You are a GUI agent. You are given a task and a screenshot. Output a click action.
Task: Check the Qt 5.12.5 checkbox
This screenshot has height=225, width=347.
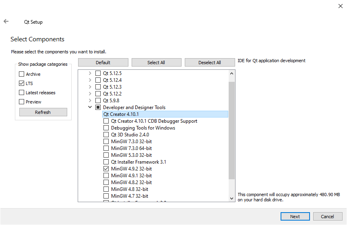98,73
